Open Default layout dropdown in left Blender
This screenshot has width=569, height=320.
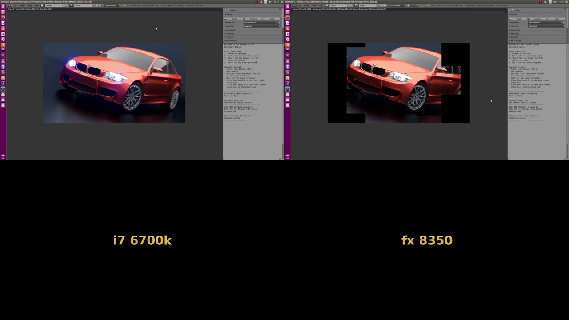coord(54,5)
